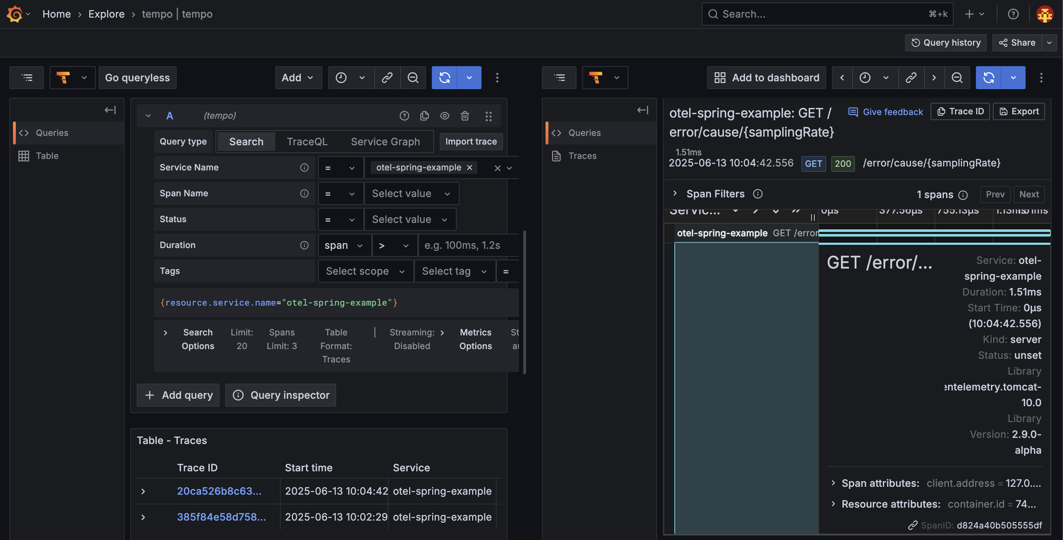Click in Duration value input field

[469, 245]
